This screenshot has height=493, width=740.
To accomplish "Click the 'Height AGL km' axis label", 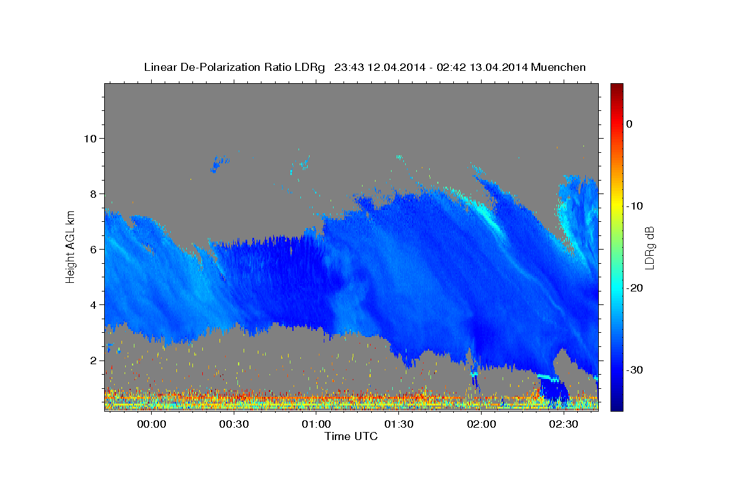I will (70, 247).
